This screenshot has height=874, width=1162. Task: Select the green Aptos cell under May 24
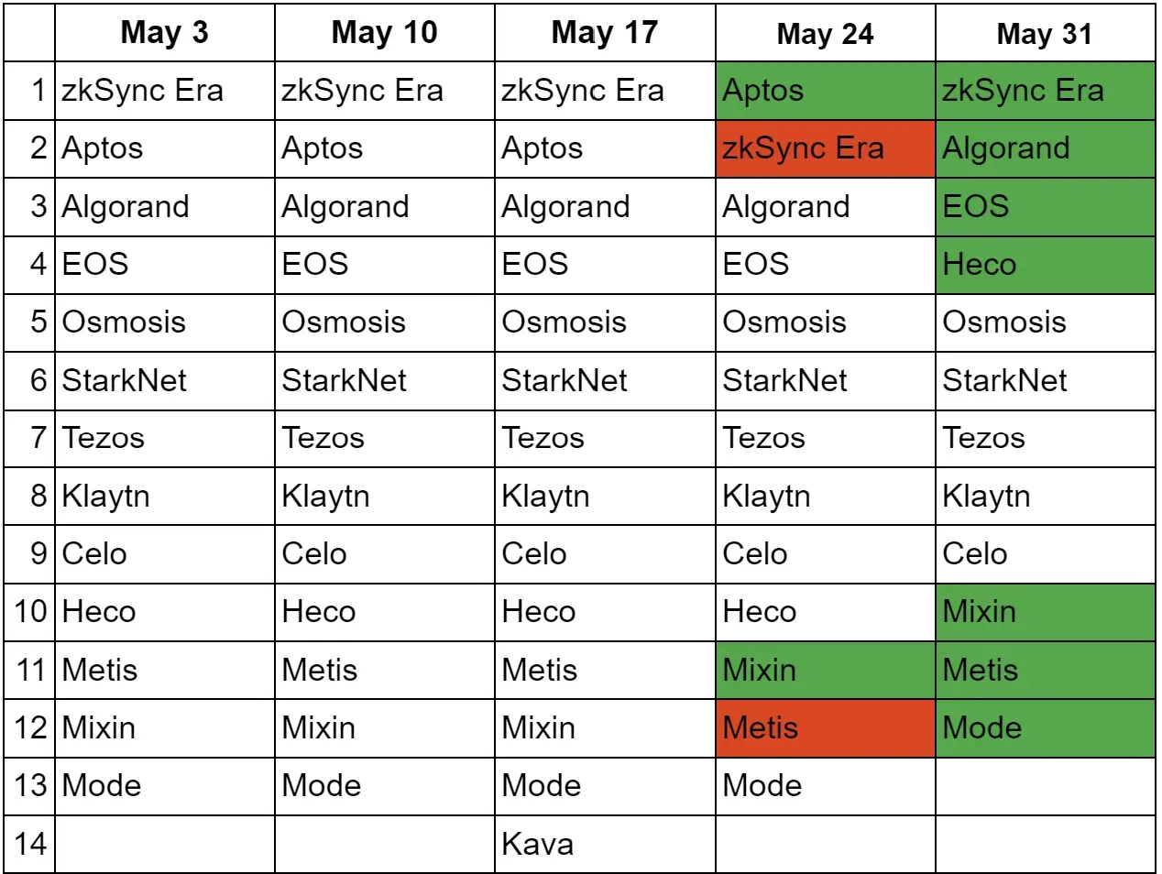point(825,91)
